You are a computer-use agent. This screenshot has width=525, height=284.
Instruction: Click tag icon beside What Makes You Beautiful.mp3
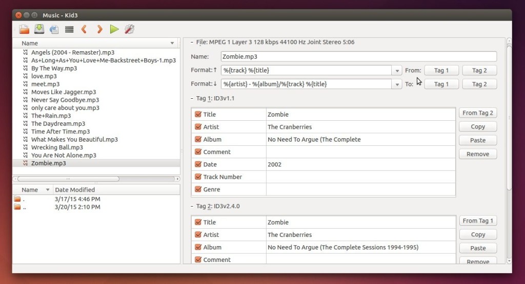point(26,139)
